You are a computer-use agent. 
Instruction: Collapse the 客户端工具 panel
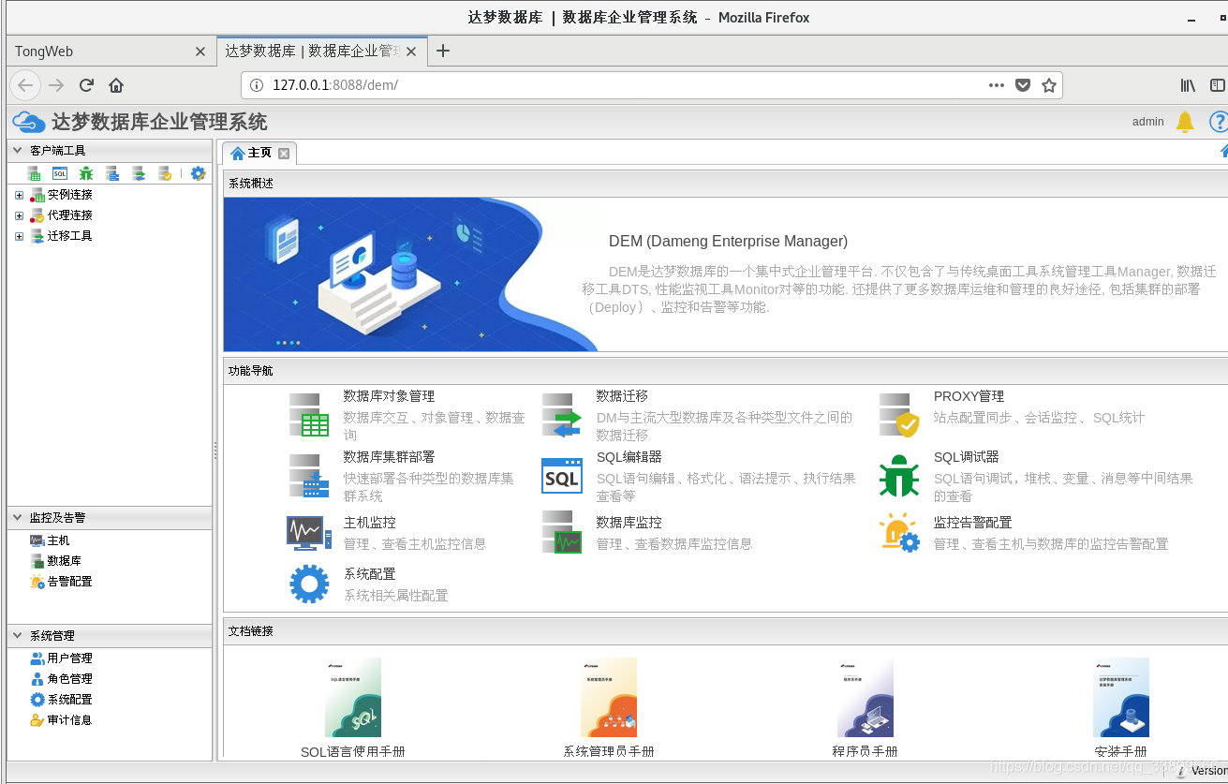(x=17, y=150)
